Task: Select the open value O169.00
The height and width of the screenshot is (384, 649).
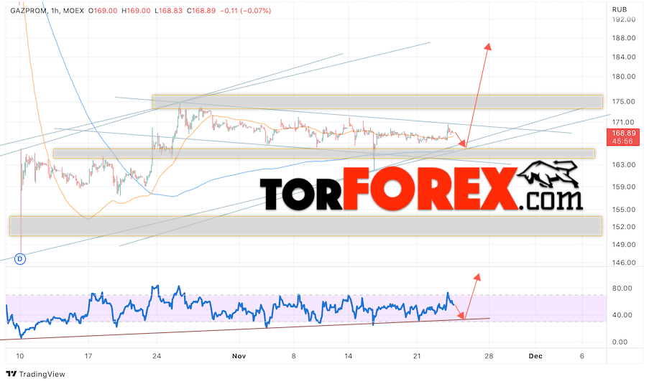Action: pyautogui.click(x=103, y=11)
